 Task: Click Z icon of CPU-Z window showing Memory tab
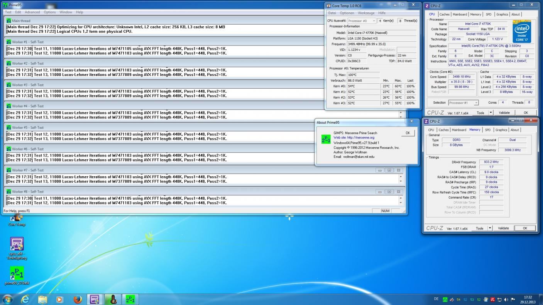pyautogui.click(x=426, y=121)
